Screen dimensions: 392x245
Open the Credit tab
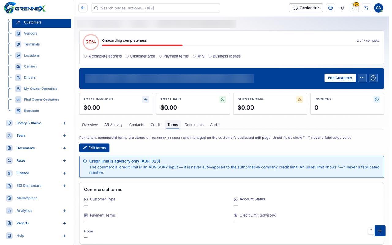[x=156, y=125]
